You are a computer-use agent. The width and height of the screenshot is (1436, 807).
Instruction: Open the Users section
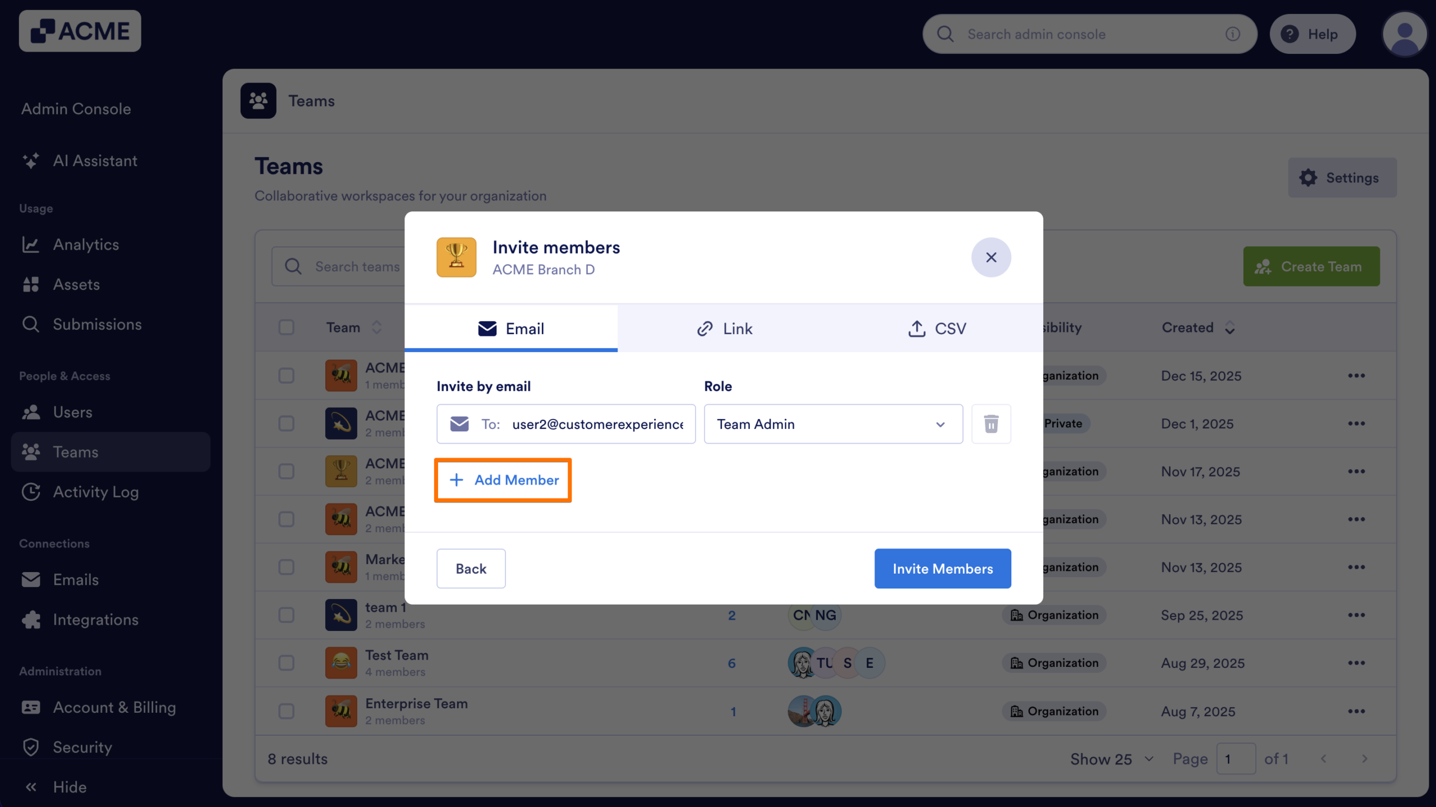pos(73,412)
